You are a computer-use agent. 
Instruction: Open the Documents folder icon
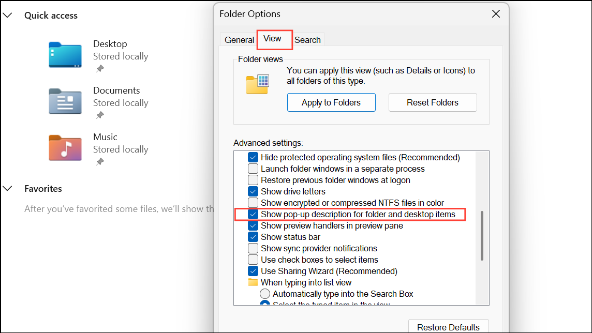click(65, 101)
